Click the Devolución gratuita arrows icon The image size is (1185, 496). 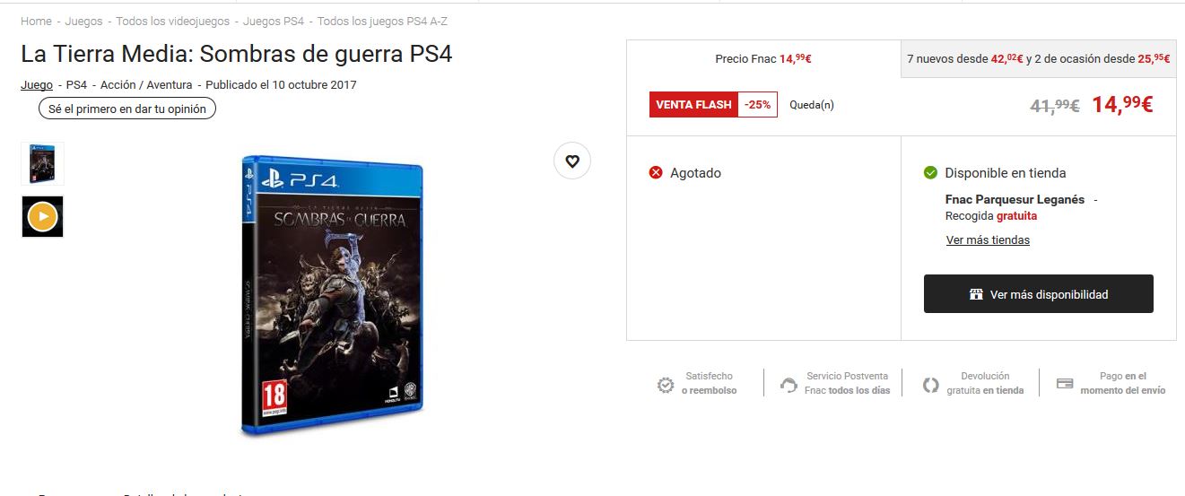coord(931,385)
